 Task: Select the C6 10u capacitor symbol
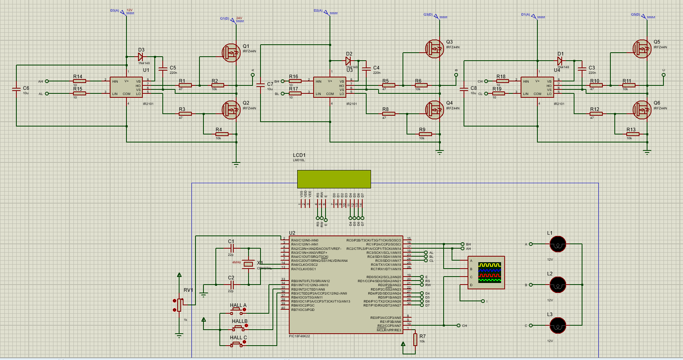(x=16, y=89)
